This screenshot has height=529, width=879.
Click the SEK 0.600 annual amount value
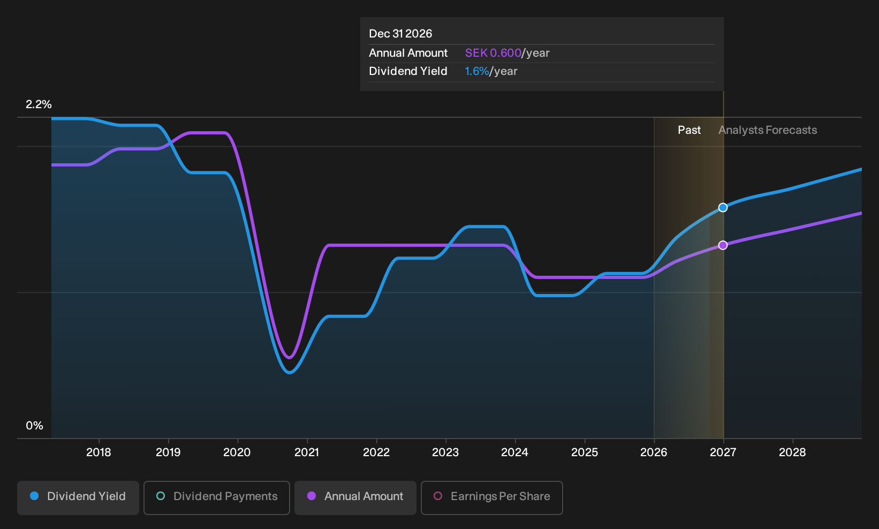tap(493, 53)
